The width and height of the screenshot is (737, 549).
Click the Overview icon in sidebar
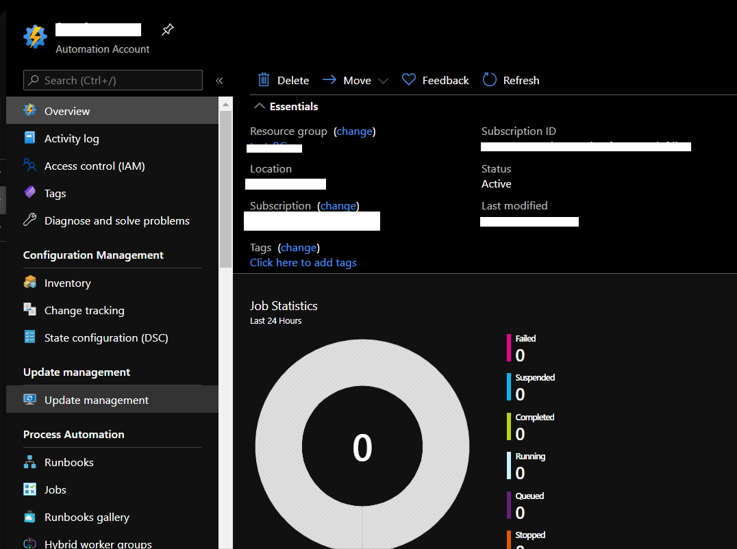tap(29, 110)
